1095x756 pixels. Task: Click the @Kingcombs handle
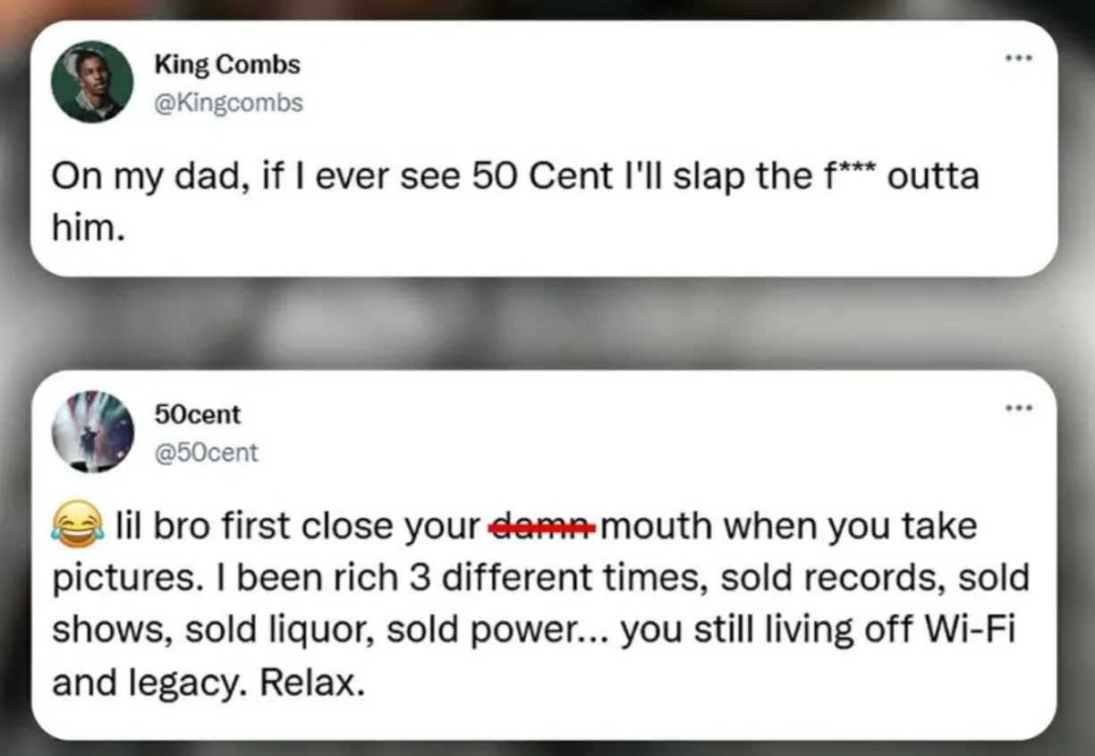pos(229,103)
